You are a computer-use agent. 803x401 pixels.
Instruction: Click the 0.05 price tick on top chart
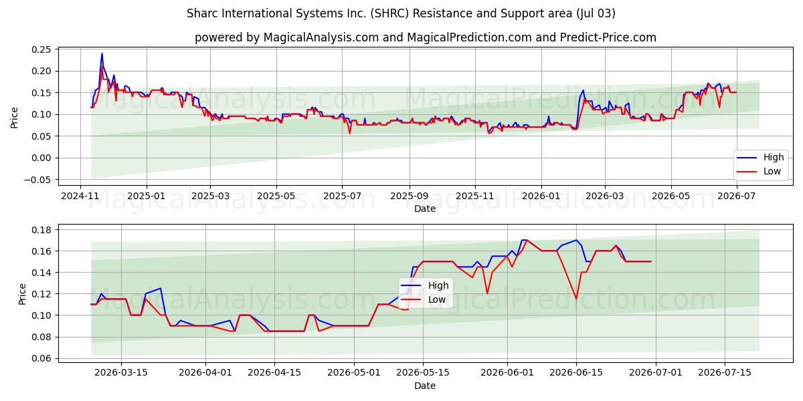click(41, 136)
